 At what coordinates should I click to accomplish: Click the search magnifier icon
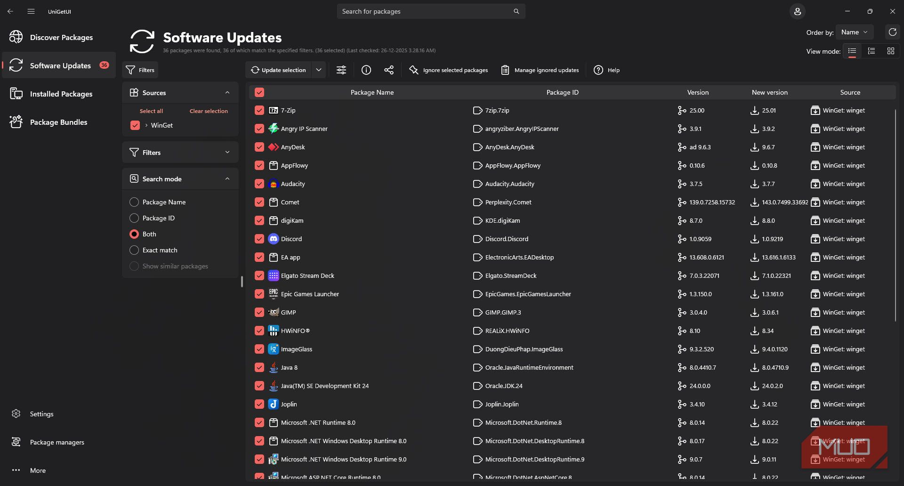pyautogui.click(x=517, y=11)
